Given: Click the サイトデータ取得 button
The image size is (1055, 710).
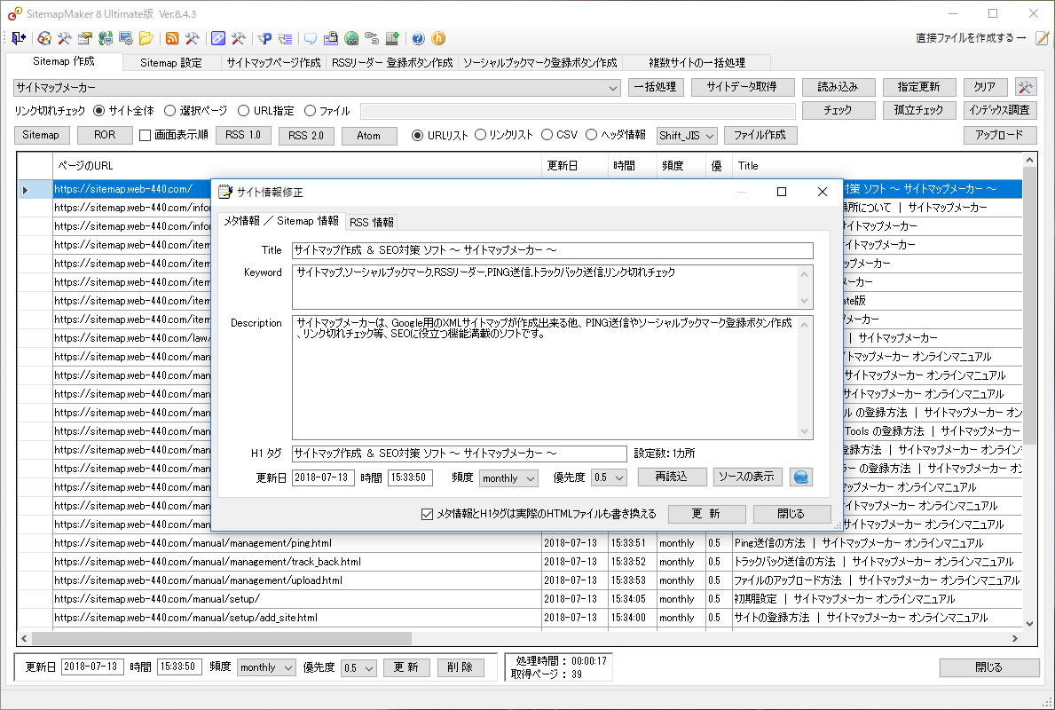Looking at the screenshot, I should (742, 87).
